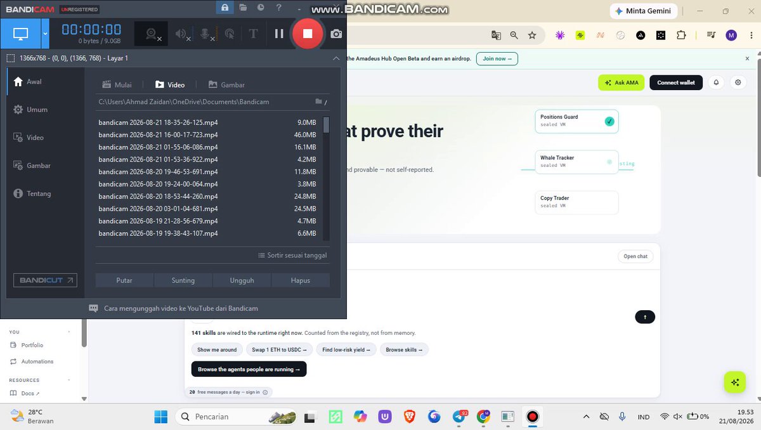Pause the Bandicam recording
This screenshot has height=430, width=761.
[279, 34]
